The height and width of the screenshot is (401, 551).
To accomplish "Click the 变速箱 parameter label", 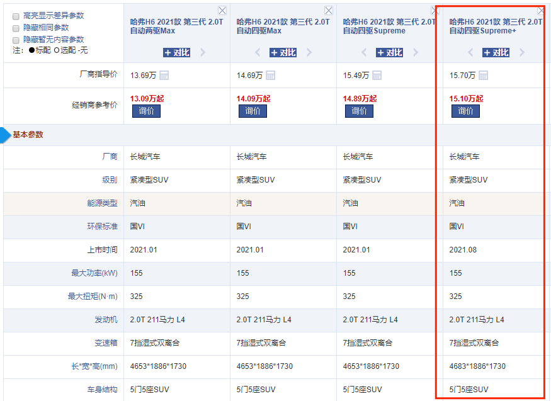I will (x=106, y=342).
